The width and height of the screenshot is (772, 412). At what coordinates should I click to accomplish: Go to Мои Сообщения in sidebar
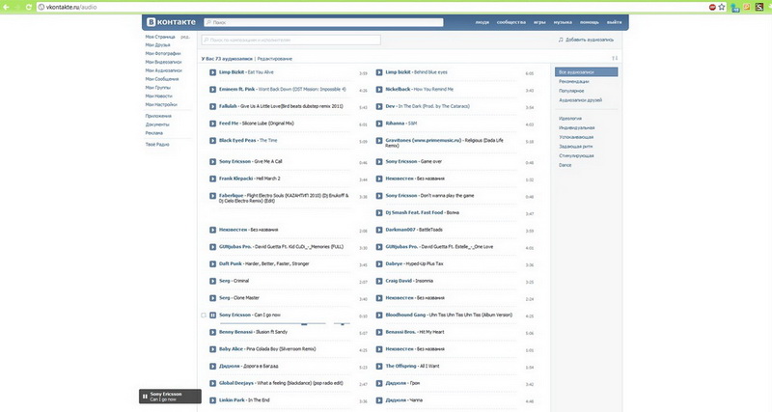(x=162, y=79)
